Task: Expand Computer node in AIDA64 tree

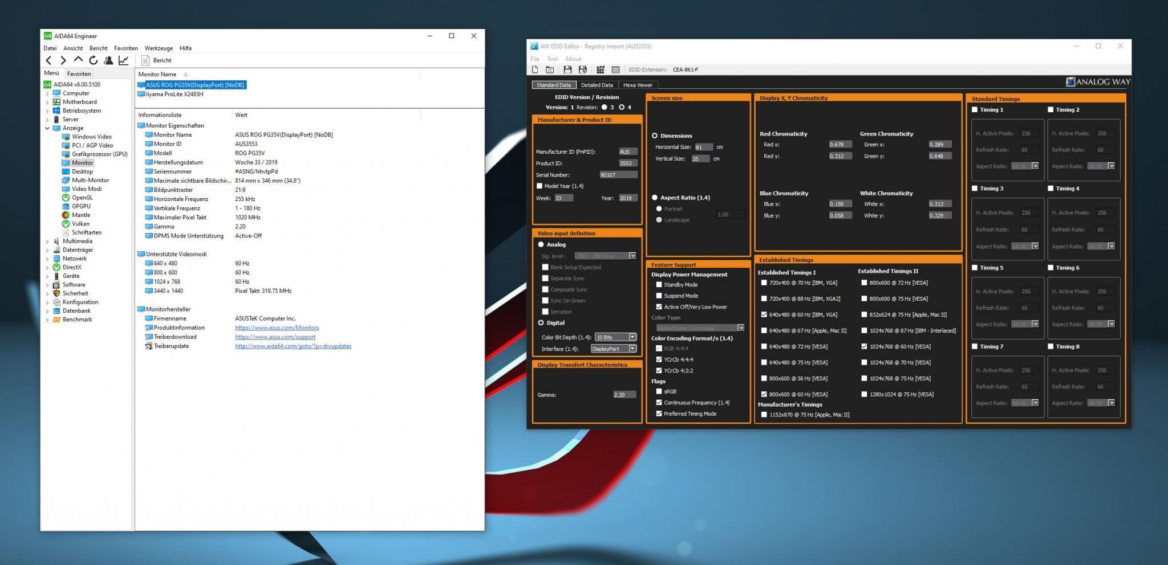Action: click(x=47, y=93)
